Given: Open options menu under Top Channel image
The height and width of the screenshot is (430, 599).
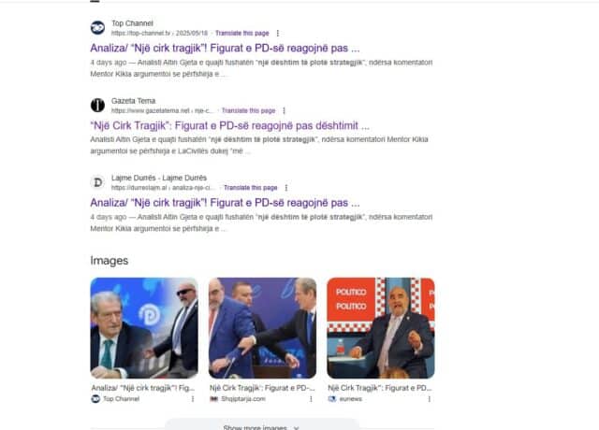Looking at the screenshot, I should [x=193, y=399].
